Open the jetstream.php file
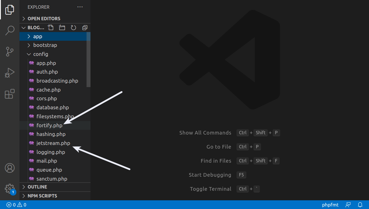The image size is (369, 209). (53, 143)
